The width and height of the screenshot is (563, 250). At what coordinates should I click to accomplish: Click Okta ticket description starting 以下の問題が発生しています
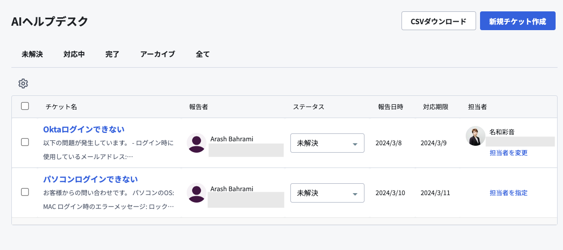[x=108, y=150]
